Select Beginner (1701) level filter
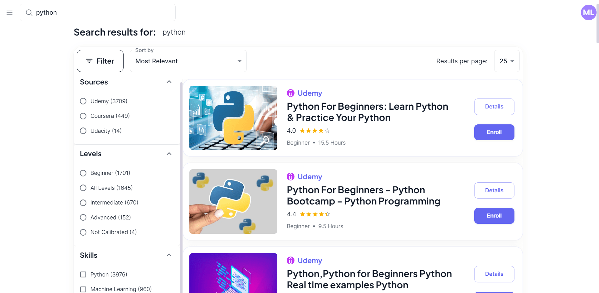 [83, 173]
